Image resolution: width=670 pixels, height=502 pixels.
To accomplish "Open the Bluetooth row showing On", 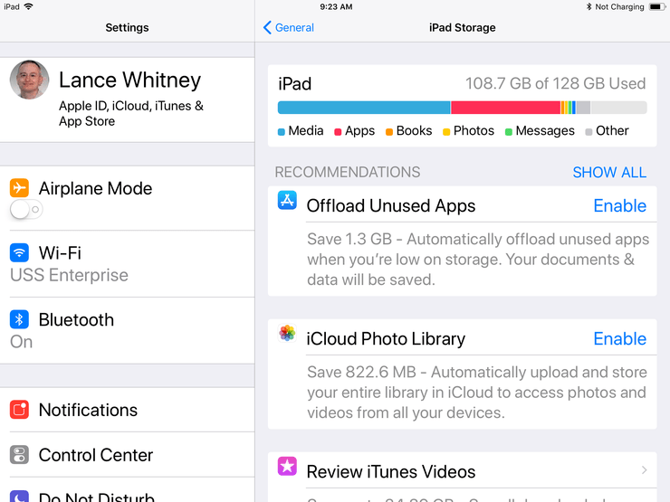I will (128, 331).
